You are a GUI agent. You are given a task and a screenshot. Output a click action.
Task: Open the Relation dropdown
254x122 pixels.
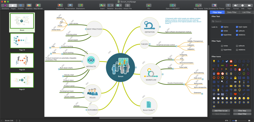coord(110,5)
